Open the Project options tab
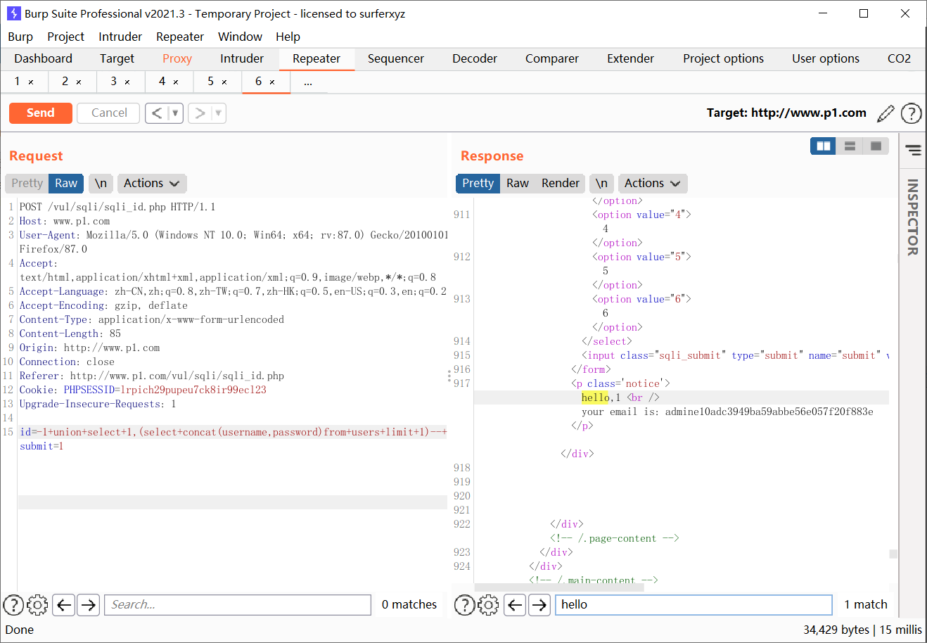Screen dimensions: 927x643 (723, 58)
